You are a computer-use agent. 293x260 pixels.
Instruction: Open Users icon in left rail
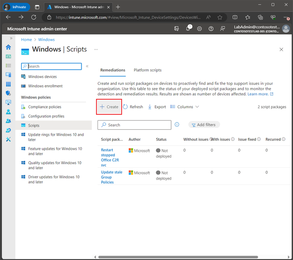(x=8, y=112)
